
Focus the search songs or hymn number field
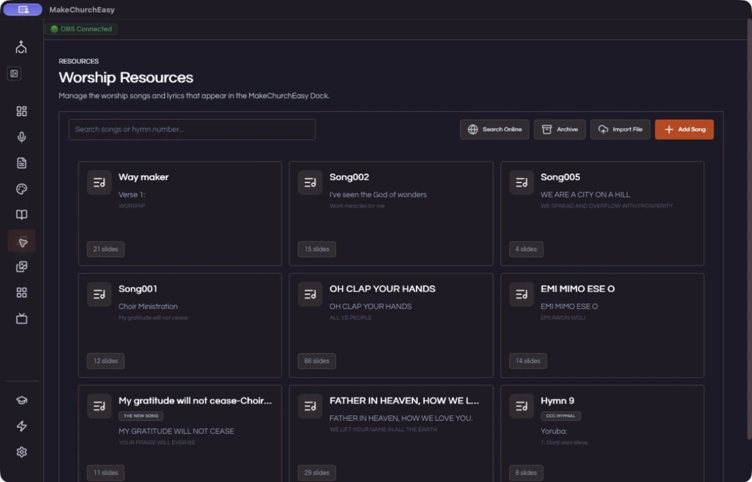(192, 130)
